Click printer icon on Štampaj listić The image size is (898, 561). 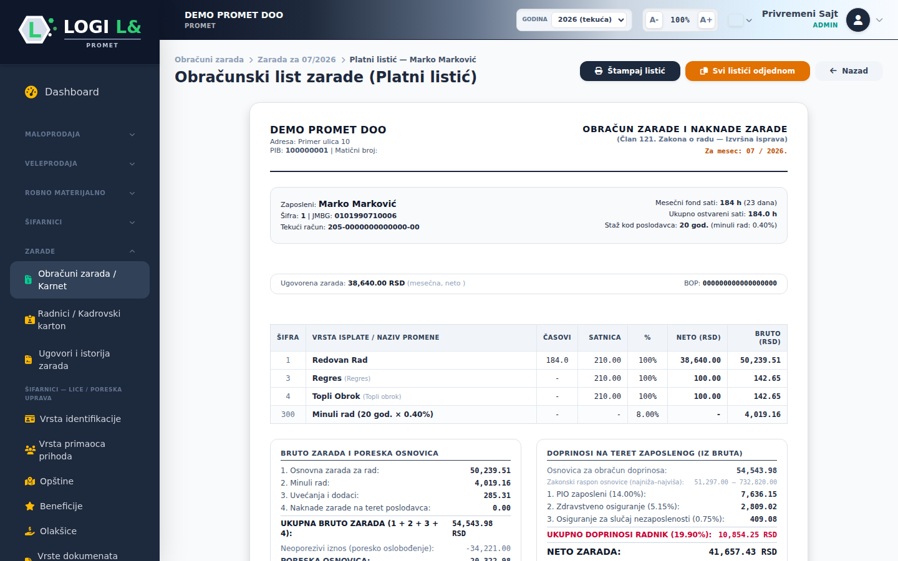[x=599, y=71]
